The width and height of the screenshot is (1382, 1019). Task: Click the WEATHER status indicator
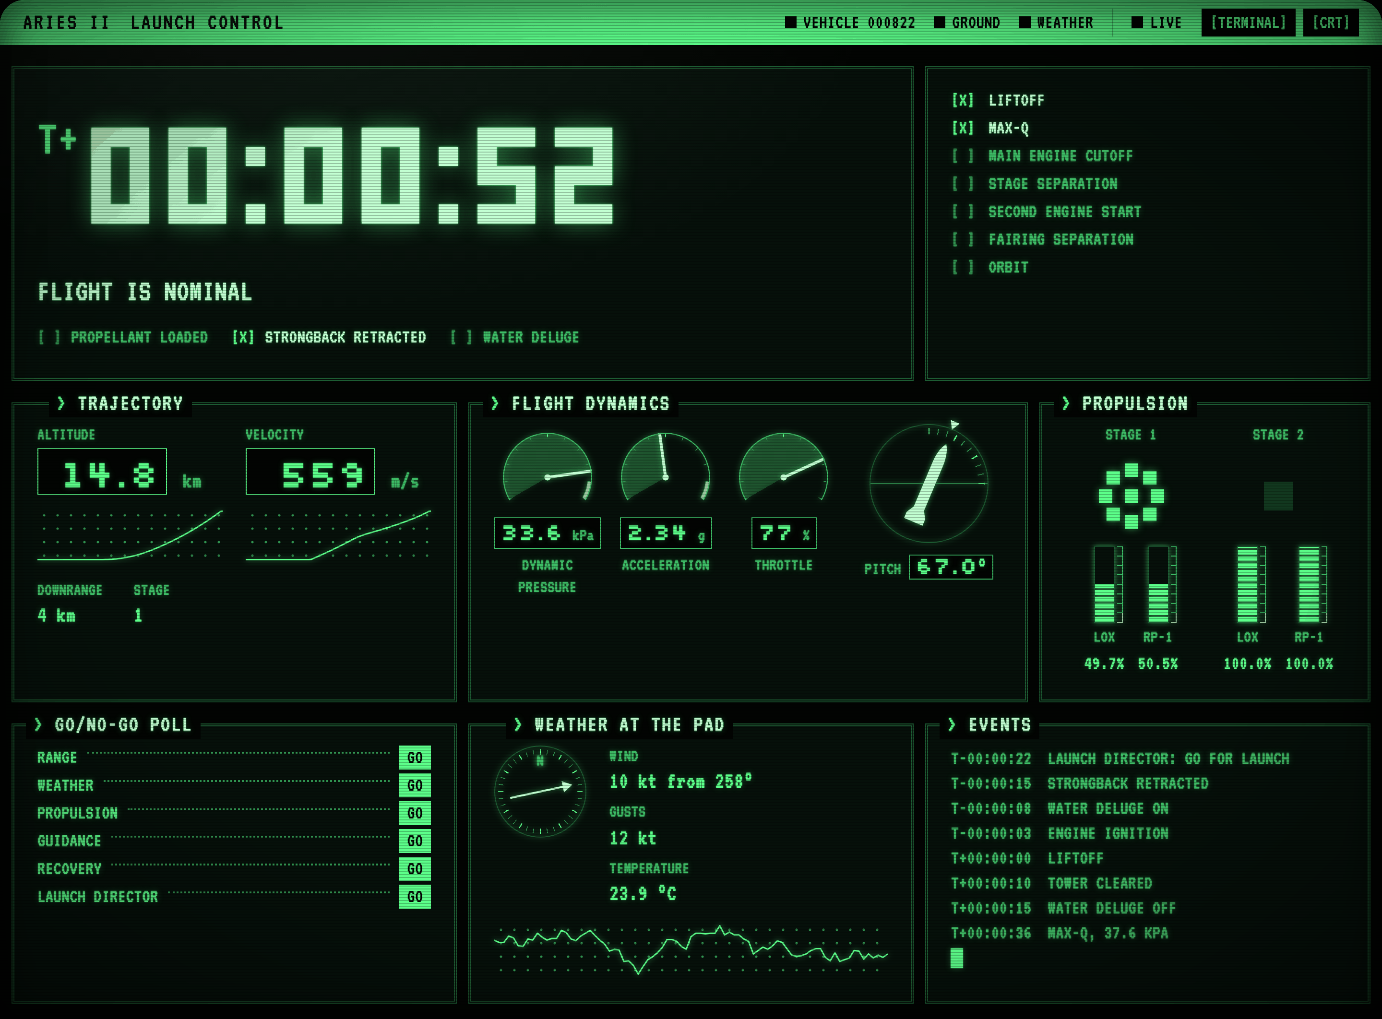tap(1056, 23)
